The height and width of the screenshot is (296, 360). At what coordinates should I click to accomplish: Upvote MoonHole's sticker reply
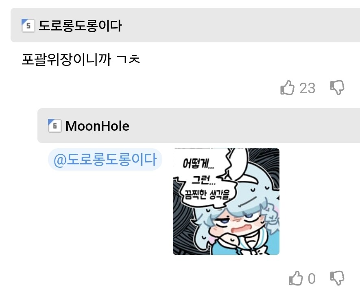pyautogui.click(x=296, y=278)
